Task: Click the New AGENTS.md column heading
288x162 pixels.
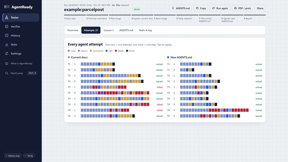Action: tap(181, 57)
